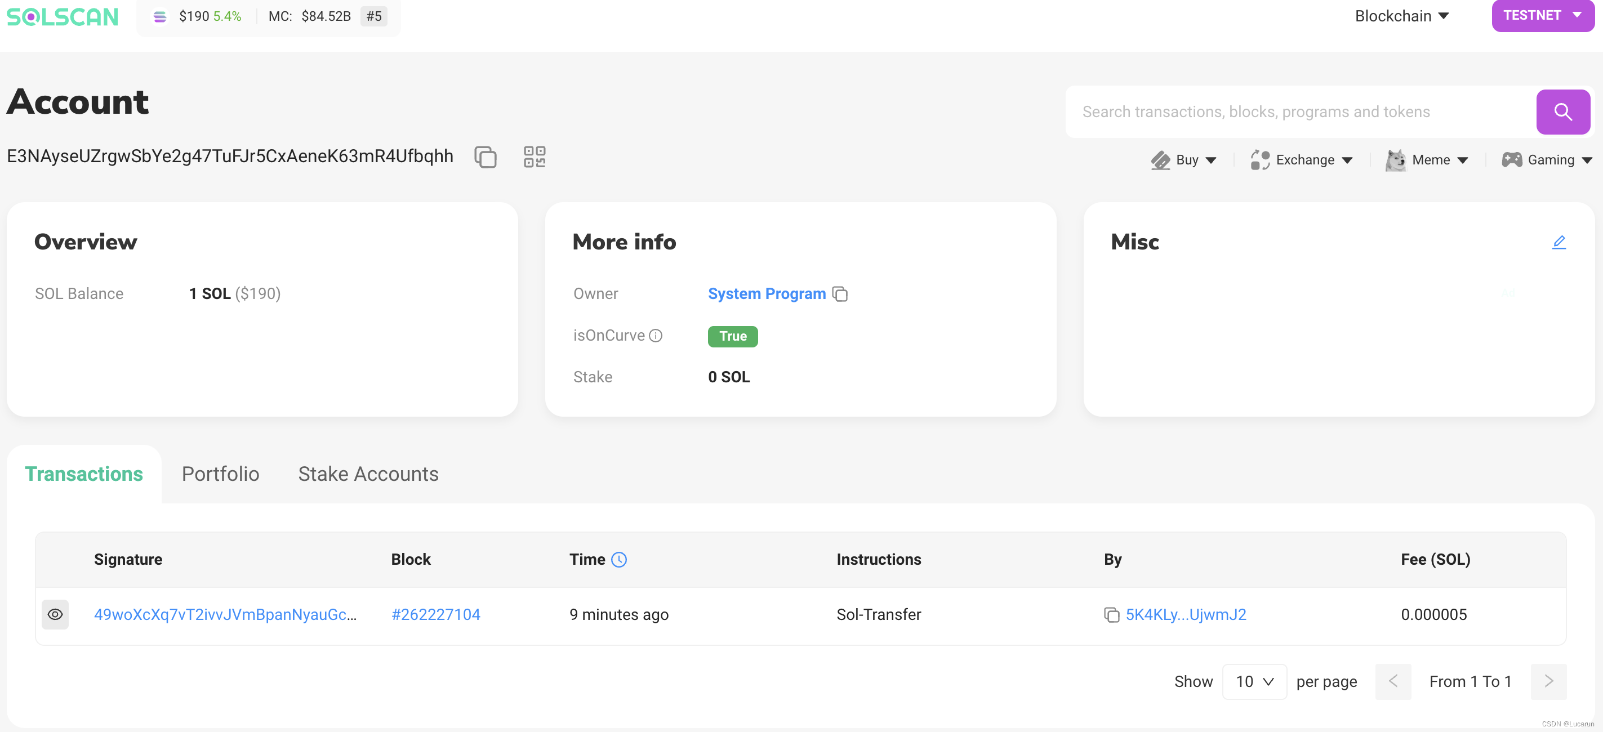Click the Solscan logo
The width and height of the screenshot is (1603, 732).
(62, 16)
